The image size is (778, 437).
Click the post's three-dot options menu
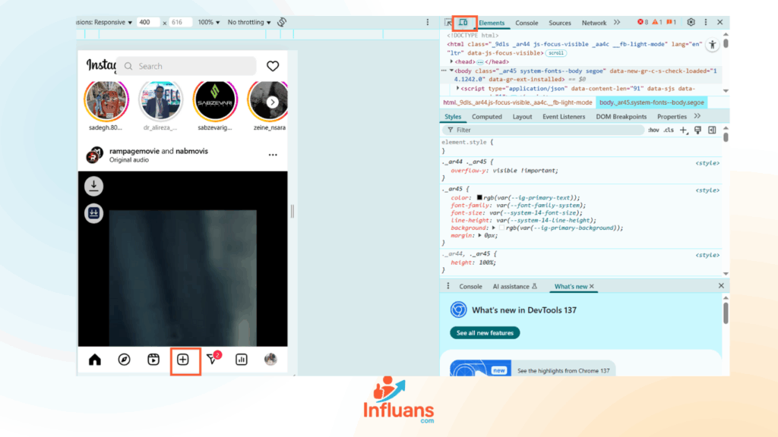click(273, 155)
